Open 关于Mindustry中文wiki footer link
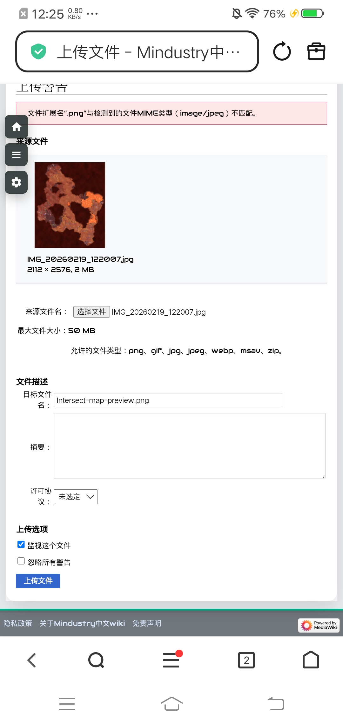This screenshot has width=343, height=724. pyautogui.click(x=82, y=623)
